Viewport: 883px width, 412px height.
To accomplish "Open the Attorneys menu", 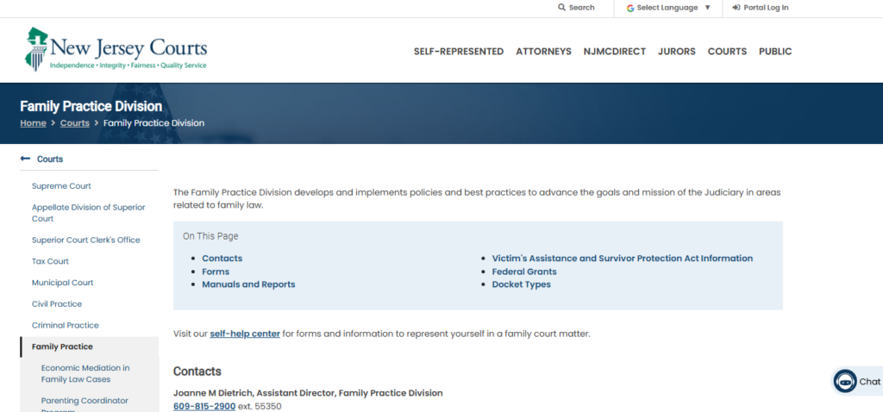I will 543,52.
